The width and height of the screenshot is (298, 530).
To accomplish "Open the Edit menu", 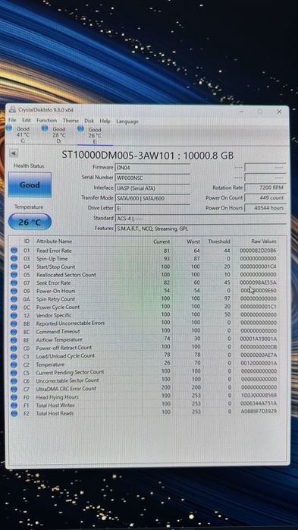I will pyautogui.click(x=27, y=120).
